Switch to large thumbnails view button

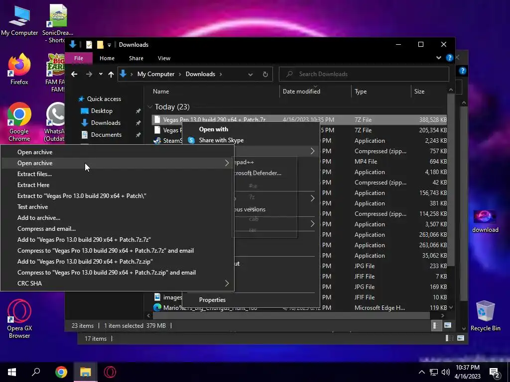(x=448, y=325)
